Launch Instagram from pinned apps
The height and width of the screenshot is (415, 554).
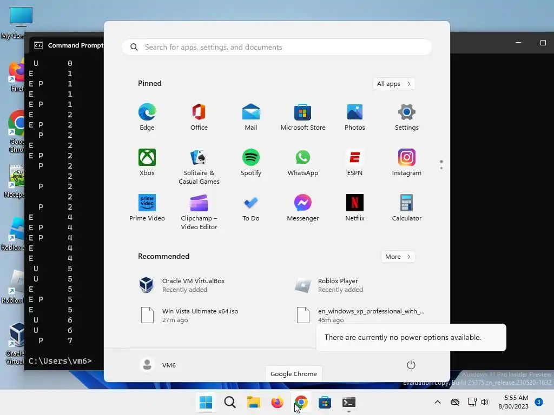(407, 163)
